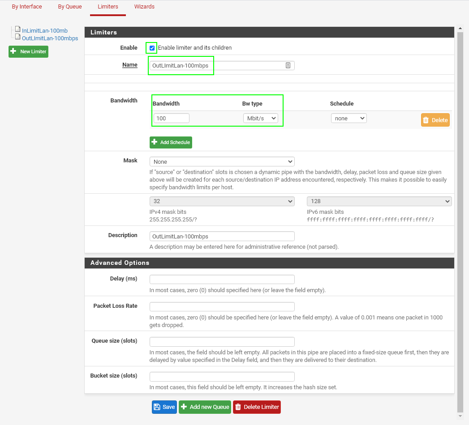Viewport: 469px width, 425px height.
Task: Toggle Enable limiter and its children checkbox
Action: (x=152, y=48)
